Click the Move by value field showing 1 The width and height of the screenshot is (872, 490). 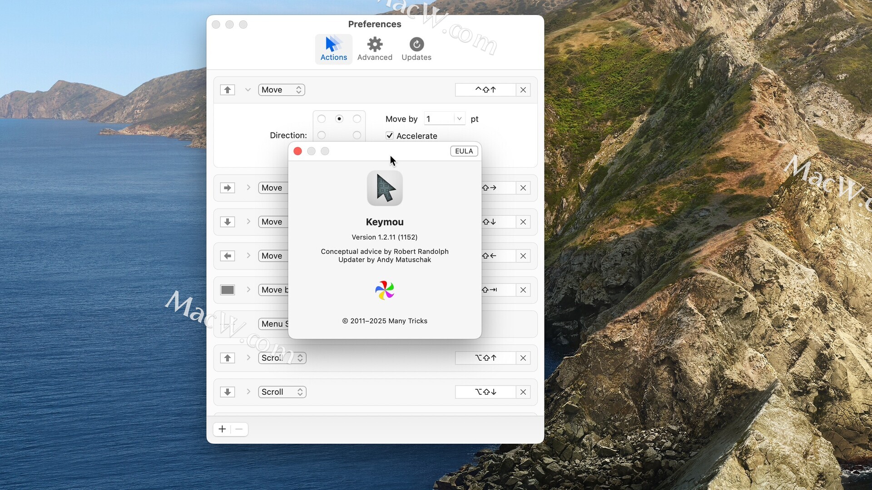coord(439,119)
